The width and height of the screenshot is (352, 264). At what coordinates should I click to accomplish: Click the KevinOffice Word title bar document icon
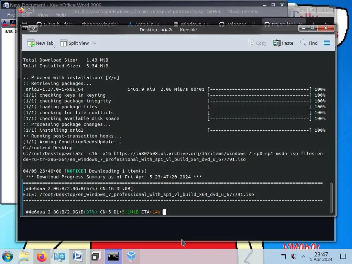click(6, 5)
